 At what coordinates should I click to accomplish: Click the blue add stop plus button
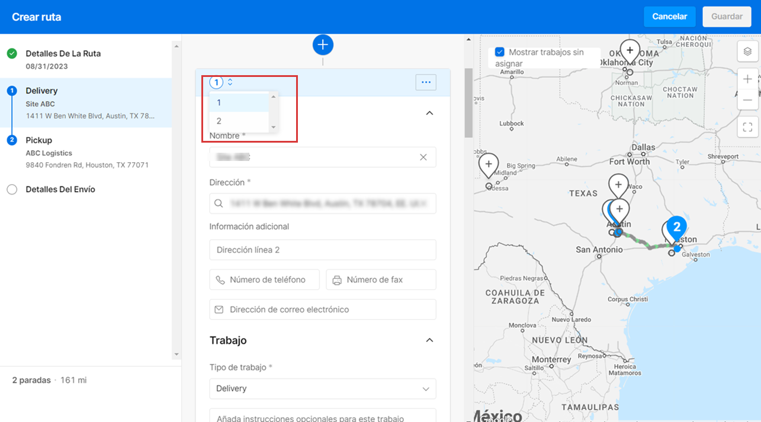323,44
